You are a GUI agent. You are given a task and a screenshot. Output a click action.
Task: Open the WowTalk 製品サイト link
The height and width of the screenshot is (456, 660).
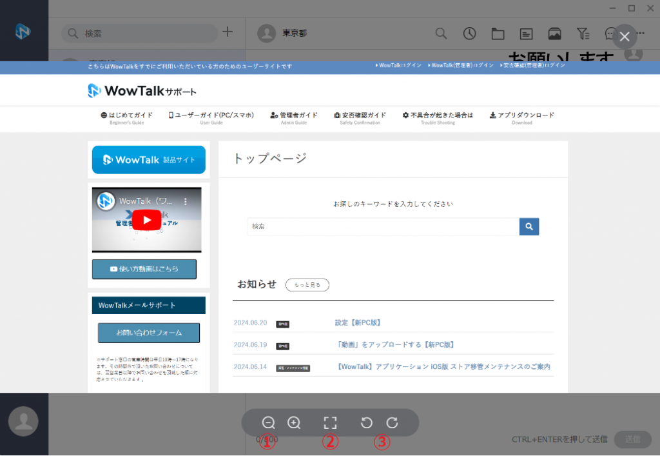[149, 159]
